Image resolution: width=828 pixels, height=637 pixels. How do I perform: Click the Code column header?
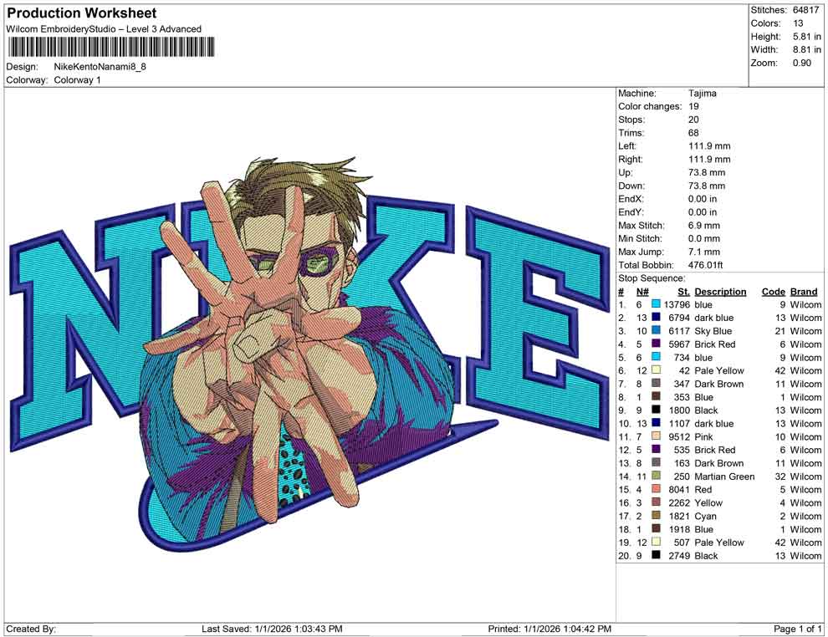click(x=773, y=291)
